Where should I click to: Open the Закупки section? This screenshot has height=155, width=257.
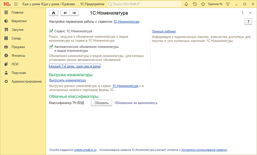click(17, 30)
